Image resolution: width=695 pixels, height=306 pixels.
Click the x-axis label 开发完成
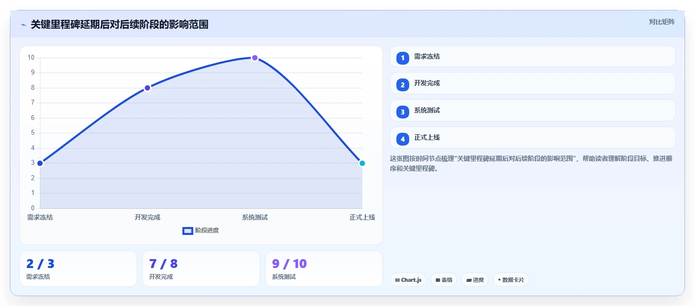point(147,217)
